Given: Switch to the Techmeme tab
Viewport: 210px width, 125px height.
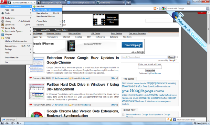Looking at the screenshot, I should tap(111, 2).
